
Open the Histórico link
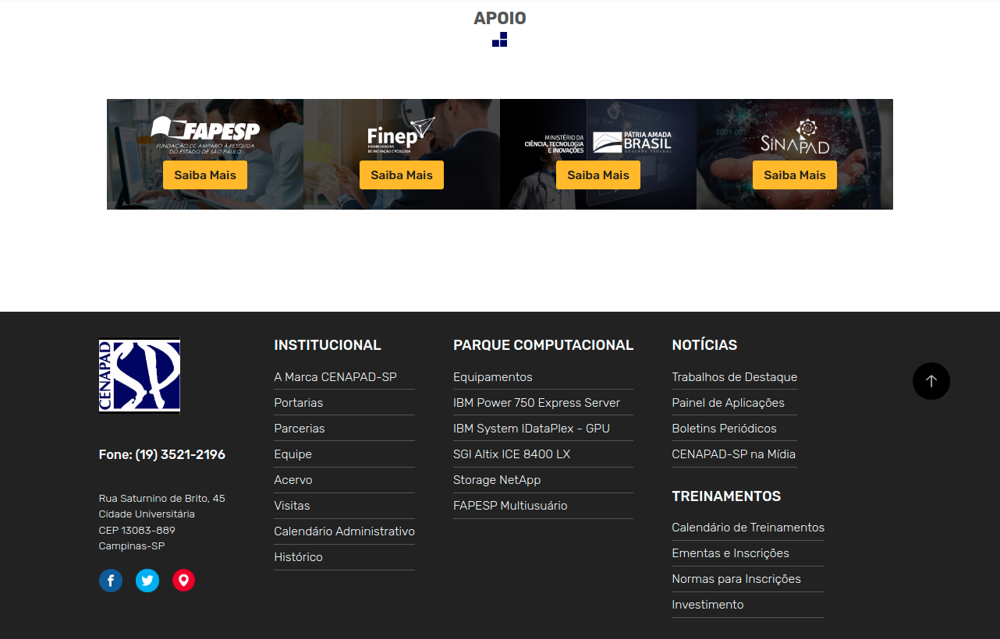click(x=298, y=557)
